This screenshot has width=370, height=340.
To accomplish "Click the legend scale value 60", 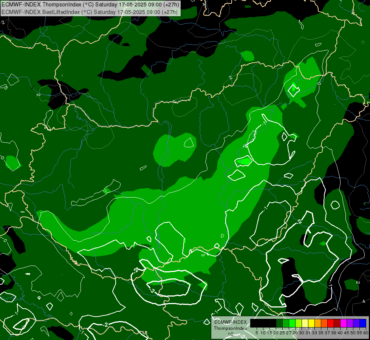I will [x=366, y=333].
